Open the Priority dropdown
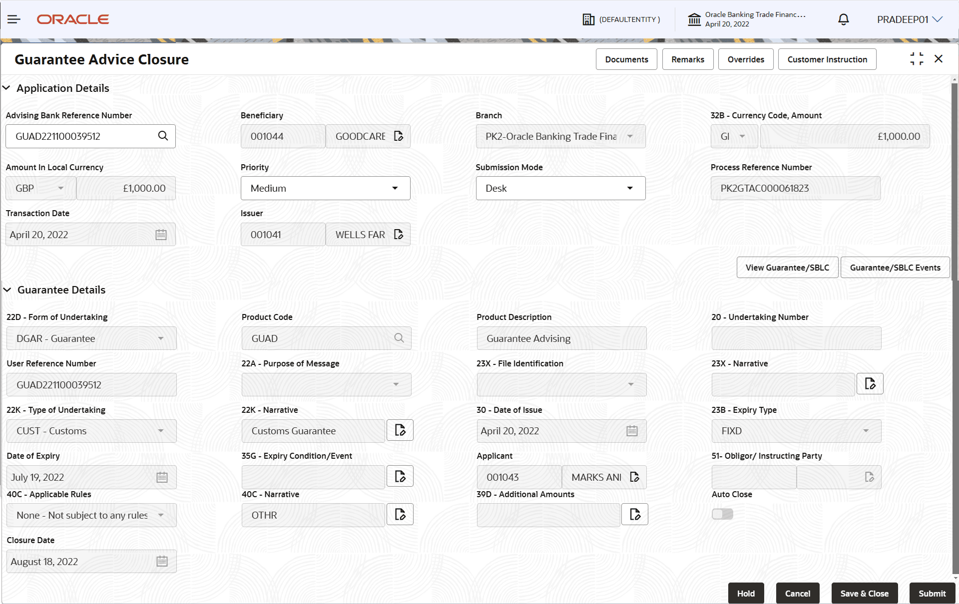Viewport: 959px width, 604px height. click(395, 188)
